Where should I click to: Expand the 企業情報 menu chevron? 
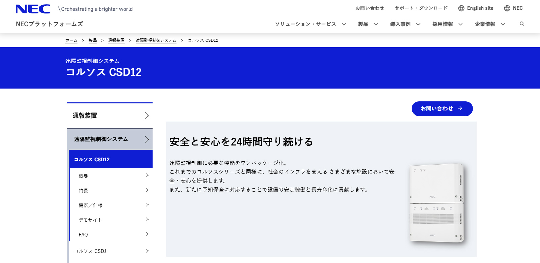[503, 24]
